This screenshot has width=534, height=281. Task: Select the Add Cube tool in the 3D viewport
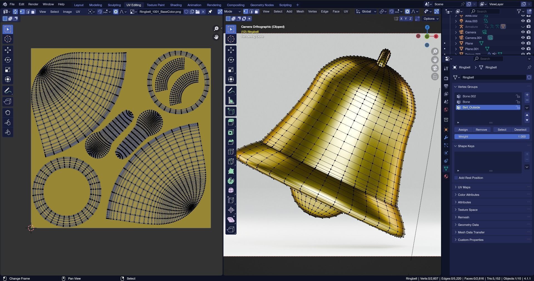(x=231, y=112)
